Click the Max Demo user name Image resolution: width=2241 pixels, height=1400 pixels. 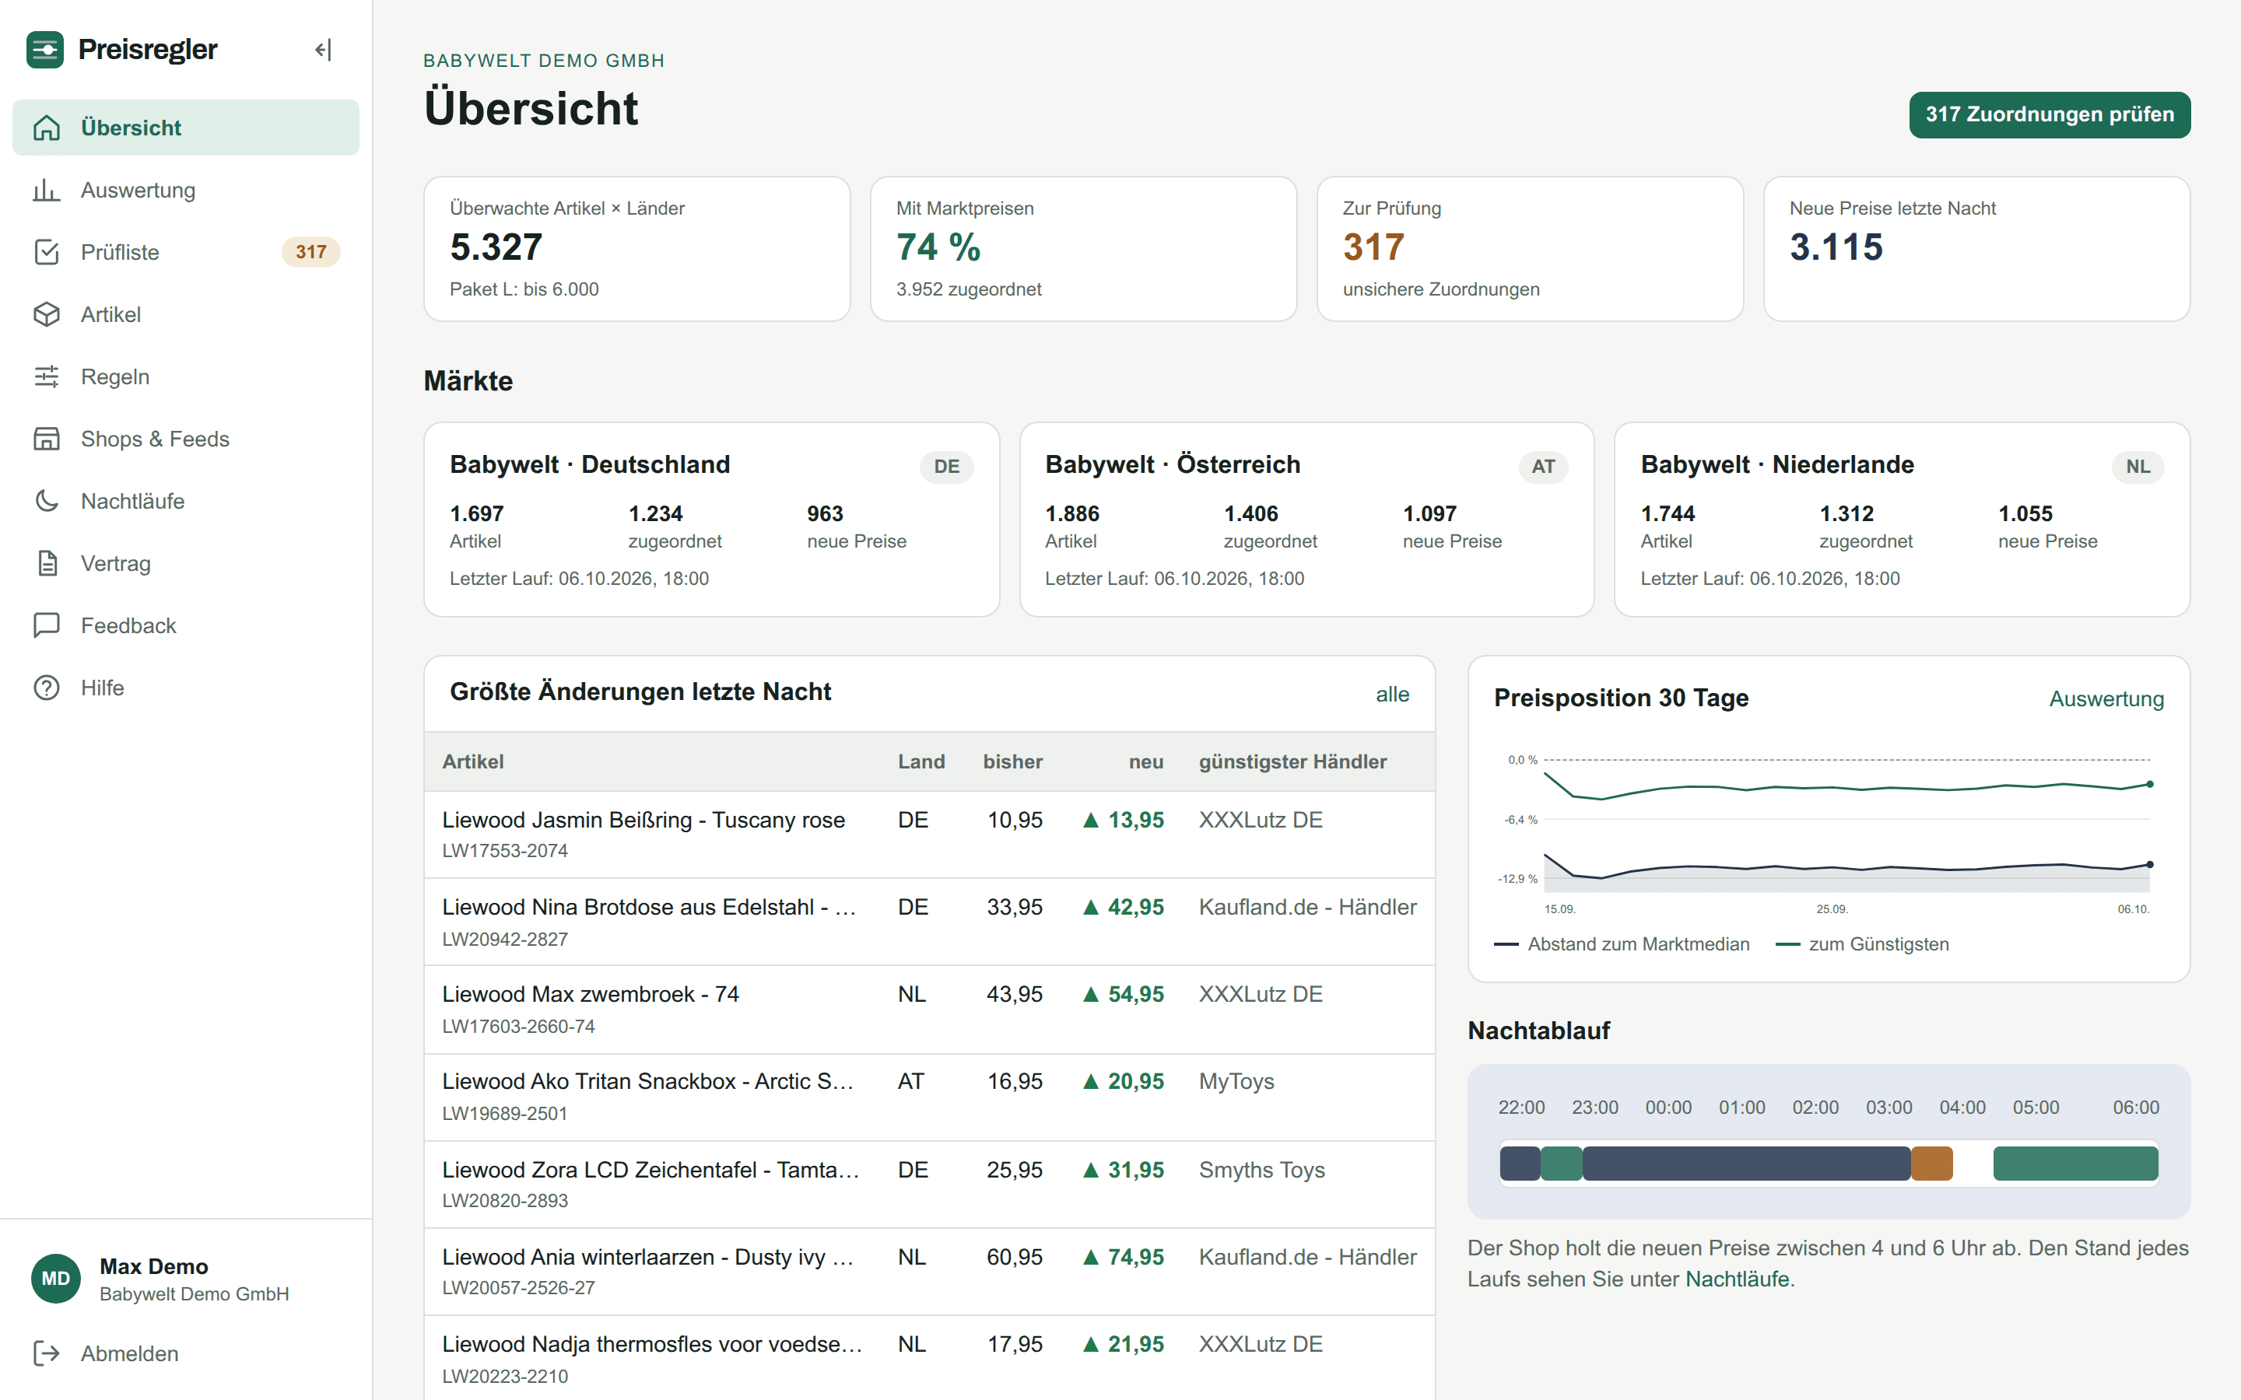[154, 1265]
